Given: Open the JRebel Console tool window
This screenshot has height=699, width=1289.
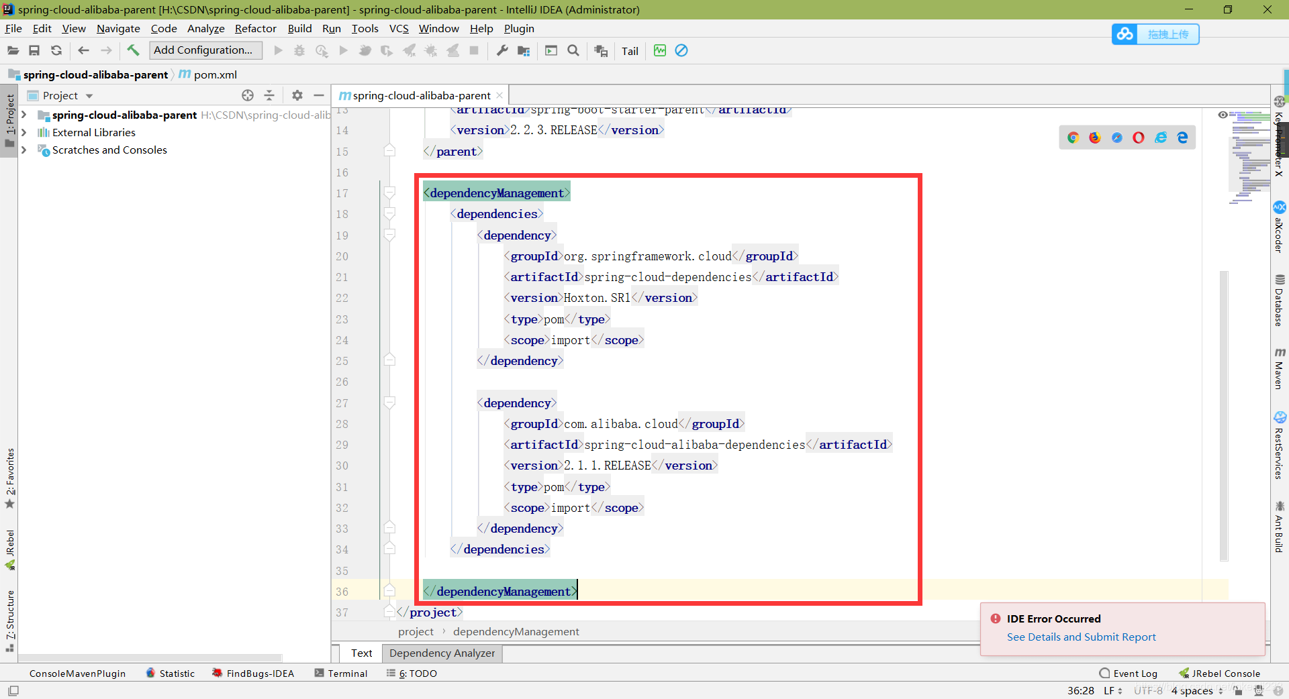Looking at the screenshot, I should (x=1219, y=673).
